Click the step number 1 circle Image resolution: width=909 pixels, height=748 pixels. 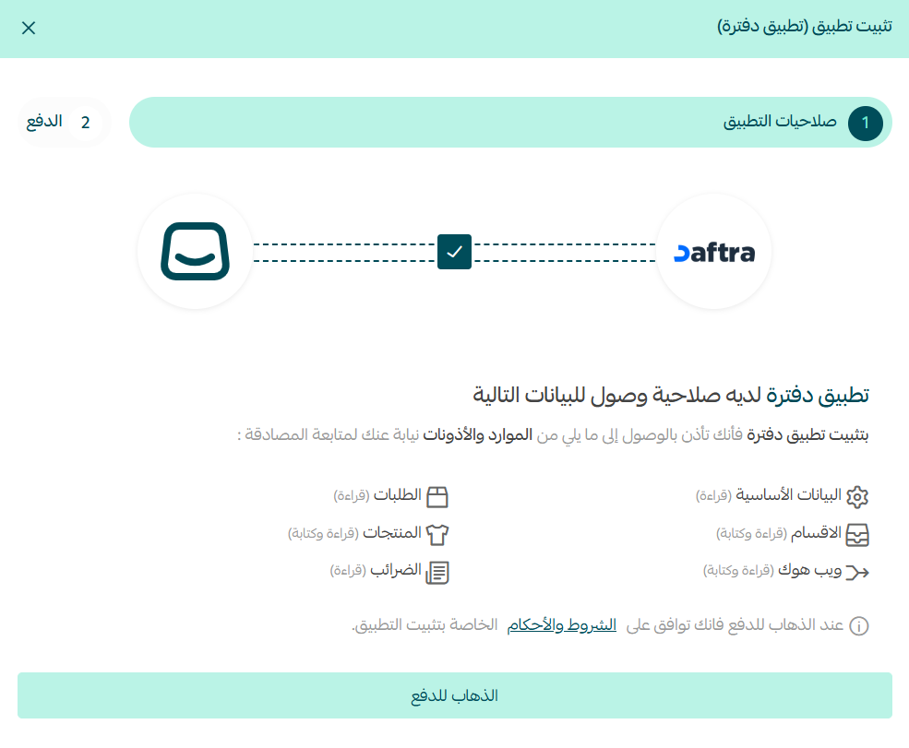[x=865, y=123]
